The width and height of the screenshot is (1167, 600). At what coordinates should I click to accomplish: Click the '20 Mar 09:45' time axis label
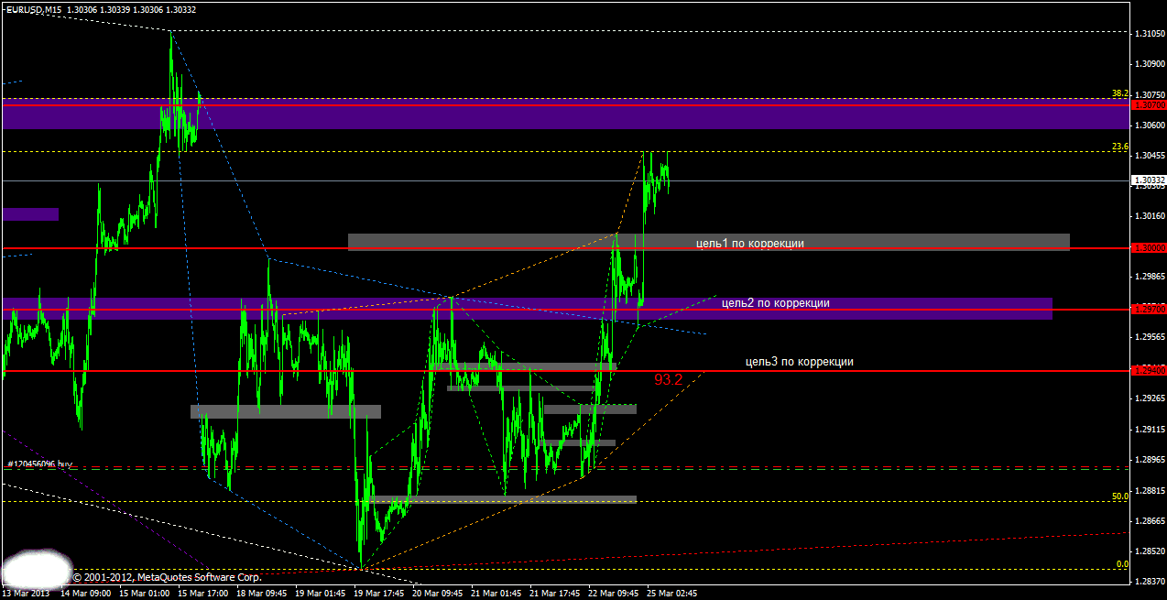438,594
